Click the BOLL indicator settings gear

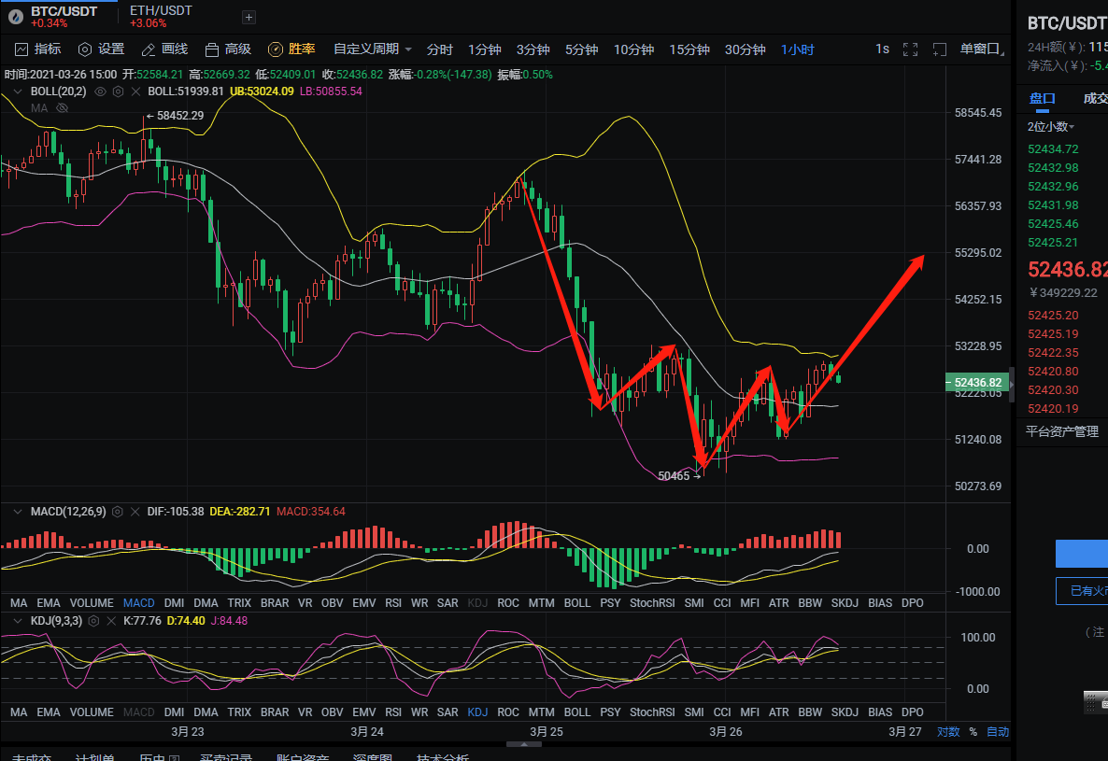pos(116,92)
